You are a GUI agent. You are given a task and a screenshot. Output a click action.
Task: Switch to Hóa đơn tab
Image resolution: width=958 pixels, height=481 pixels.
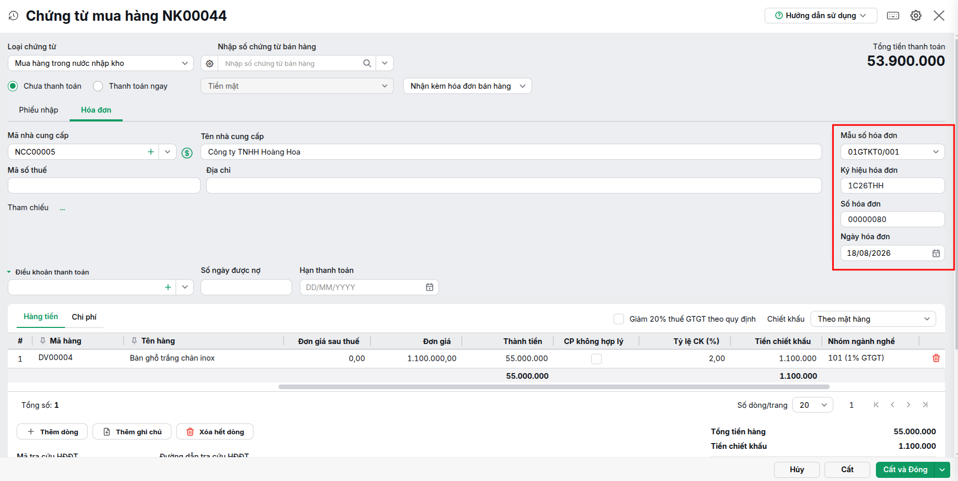(96, 110)
